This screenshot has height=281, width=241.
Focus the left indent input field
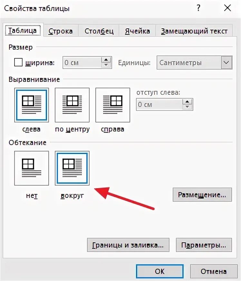click(x=159, y=104)
